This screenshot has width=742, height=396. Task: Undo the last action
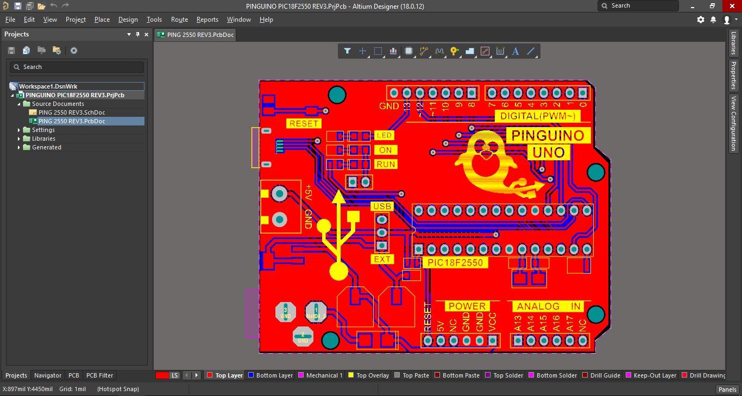pyautogui.click(x=54, y=6)
